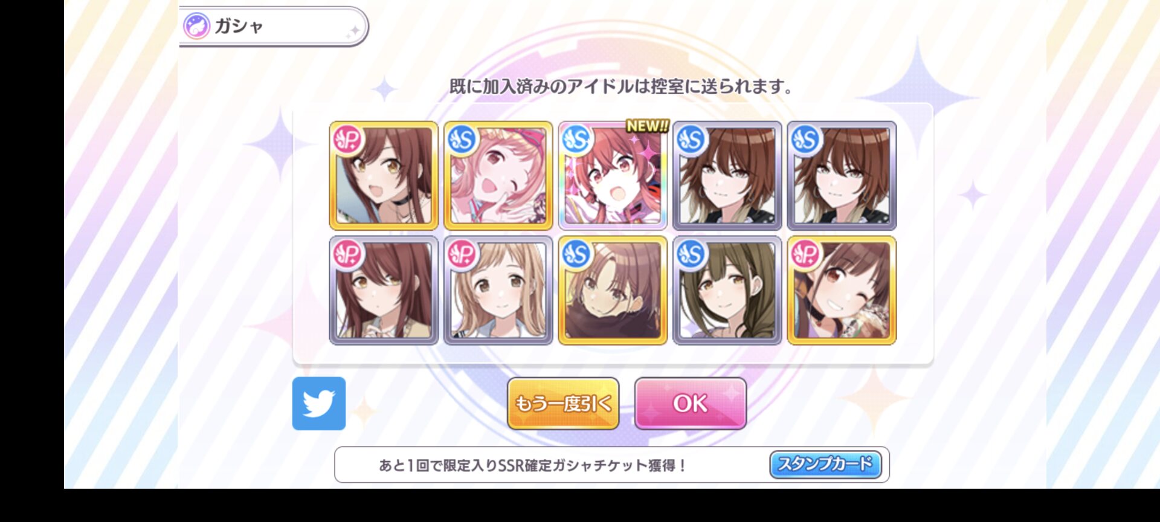Tap the purple gacha icon in header
This screenshot has width=1160, height=522.
[196, 27]
